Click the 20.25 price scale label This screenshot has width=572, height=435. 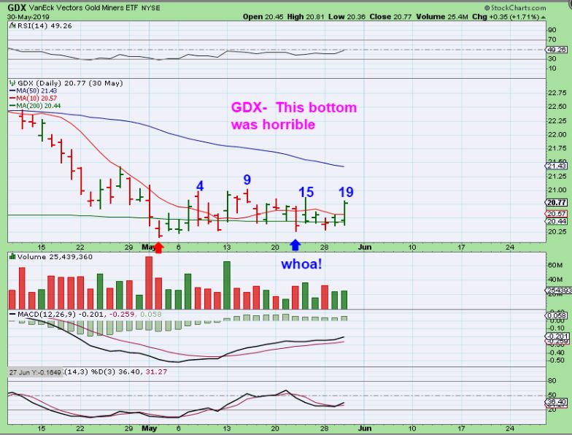pyautogui.click(x=557, y=232)
